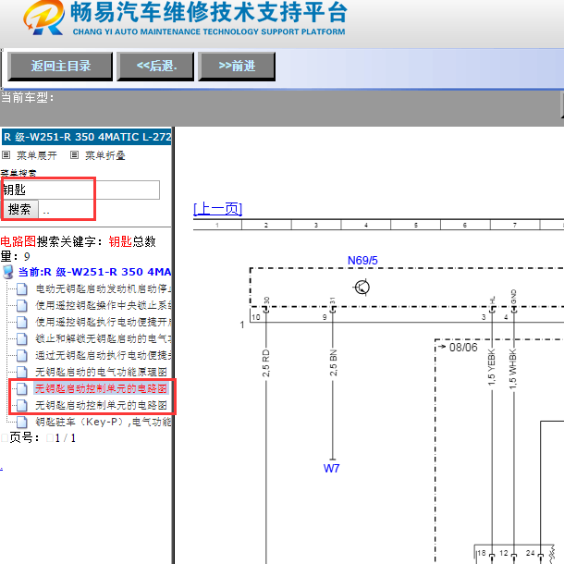The height and width of the screenshot is (564, 564).
Task: Click the N69/5 component label in diagram
Action: pyautogui.click(x=362, y=261)
